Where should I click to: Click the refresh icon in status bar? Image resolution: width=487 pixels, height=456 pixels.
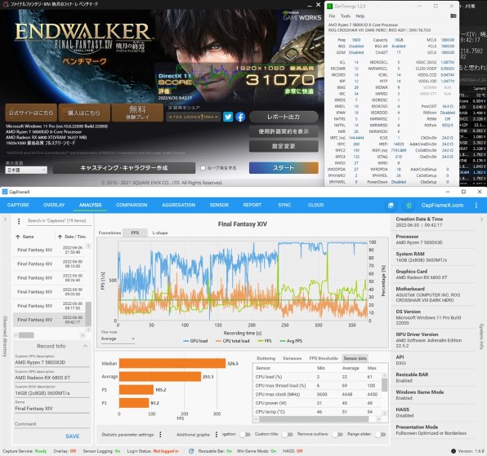point(191,451)
